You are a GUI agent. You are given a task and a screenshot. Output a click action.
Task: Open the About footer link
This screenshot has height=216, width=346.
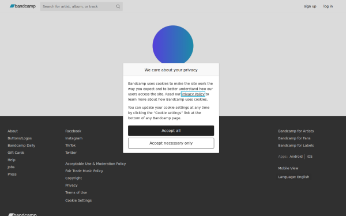pos(13,131)
